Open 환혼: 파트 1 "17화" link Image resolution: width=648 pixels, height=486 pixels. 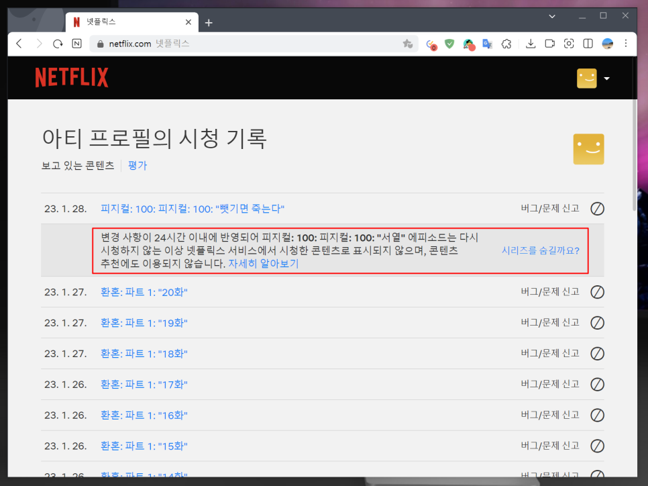[x=144, y=384]
